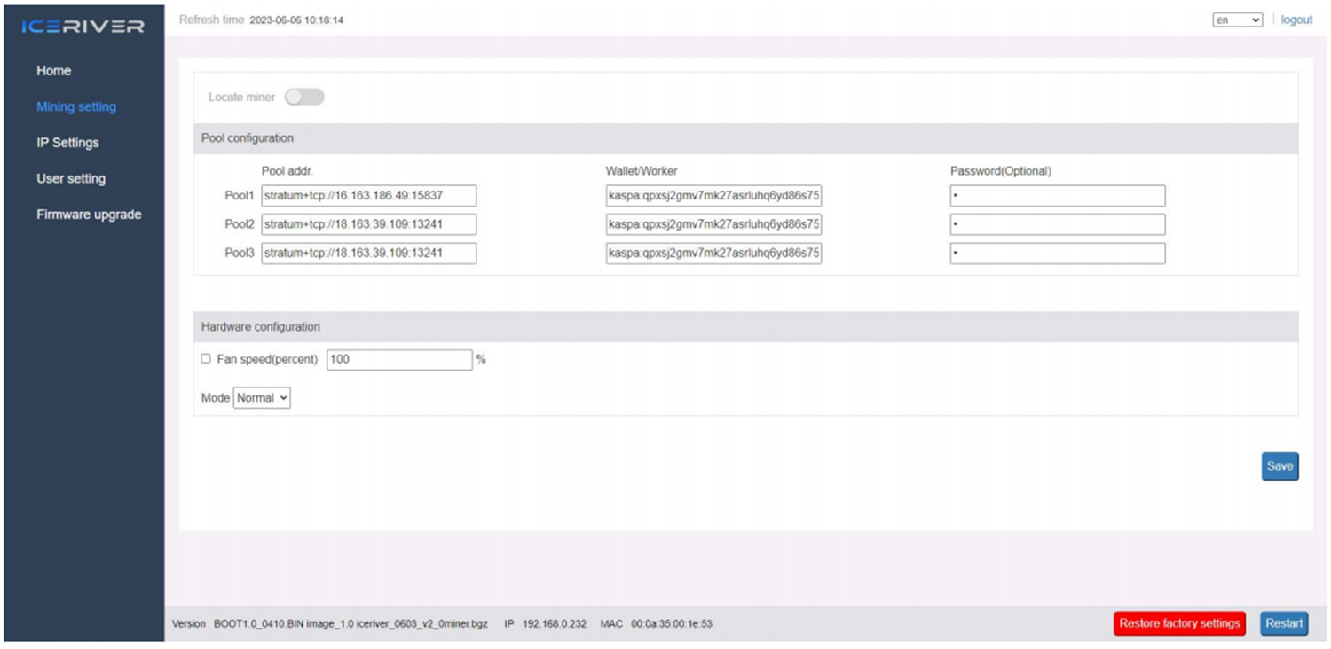The height and width of the screenshot is (649, 1331).
Task: Navigate to IP Settings
Action: pos(67,143)
